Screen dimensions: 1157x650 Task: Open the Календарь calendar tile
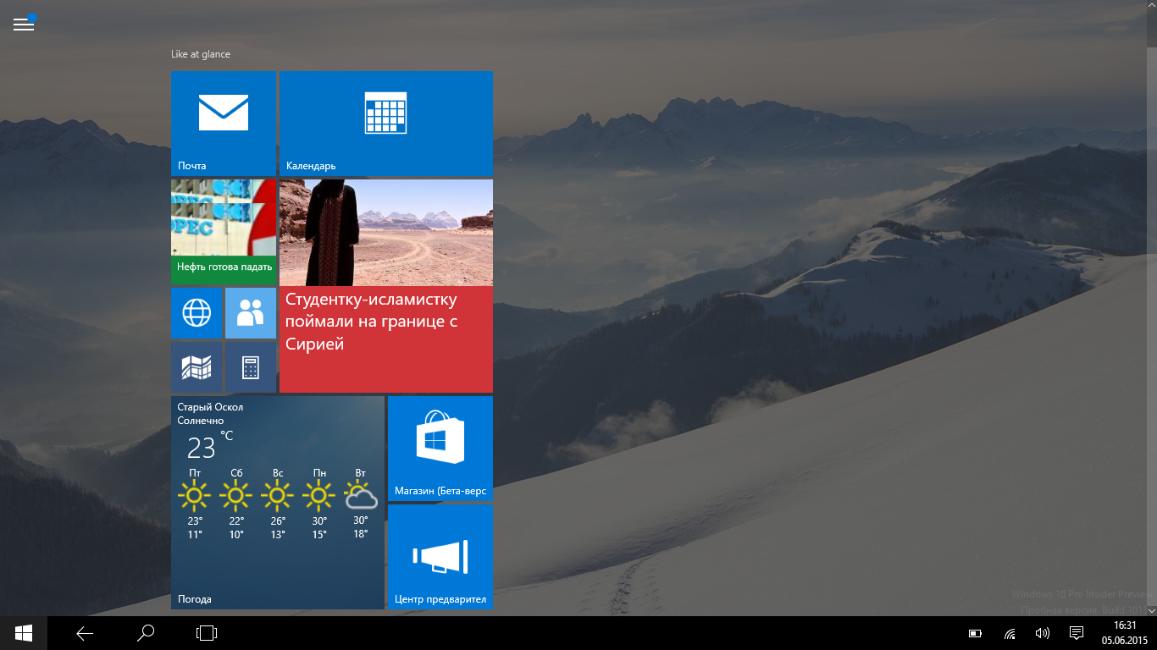pos(385,124)
